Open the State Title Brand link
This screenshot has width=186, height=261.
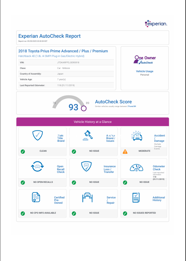[x=61, y=138]
